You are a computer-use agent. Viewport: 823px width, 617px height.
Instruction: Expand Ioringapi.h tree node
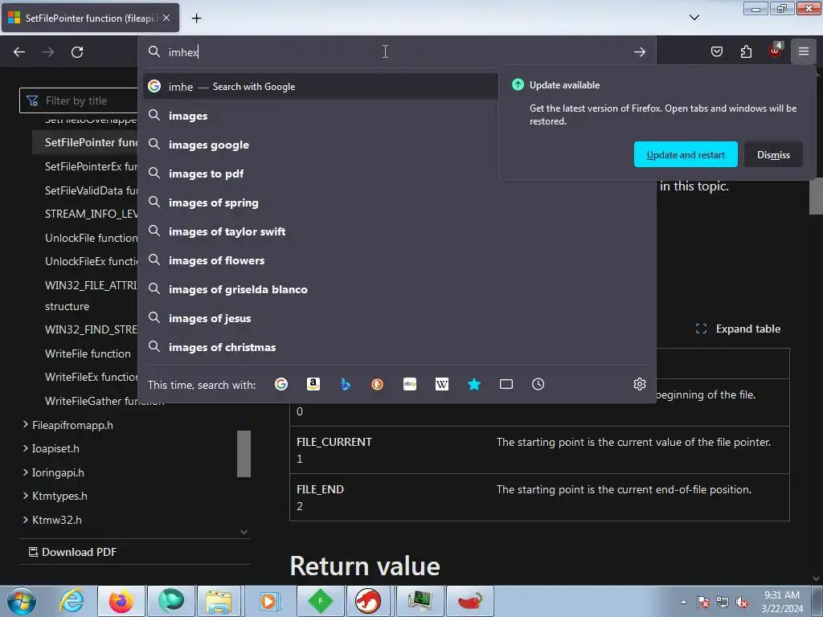point(25,472)
